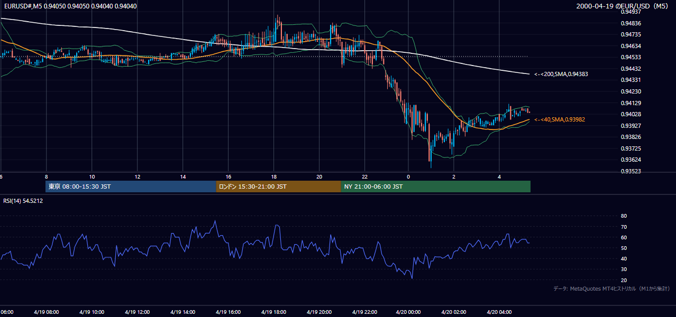
Task: Click the 0.94230 price axis label
Action: coord(631,91)
